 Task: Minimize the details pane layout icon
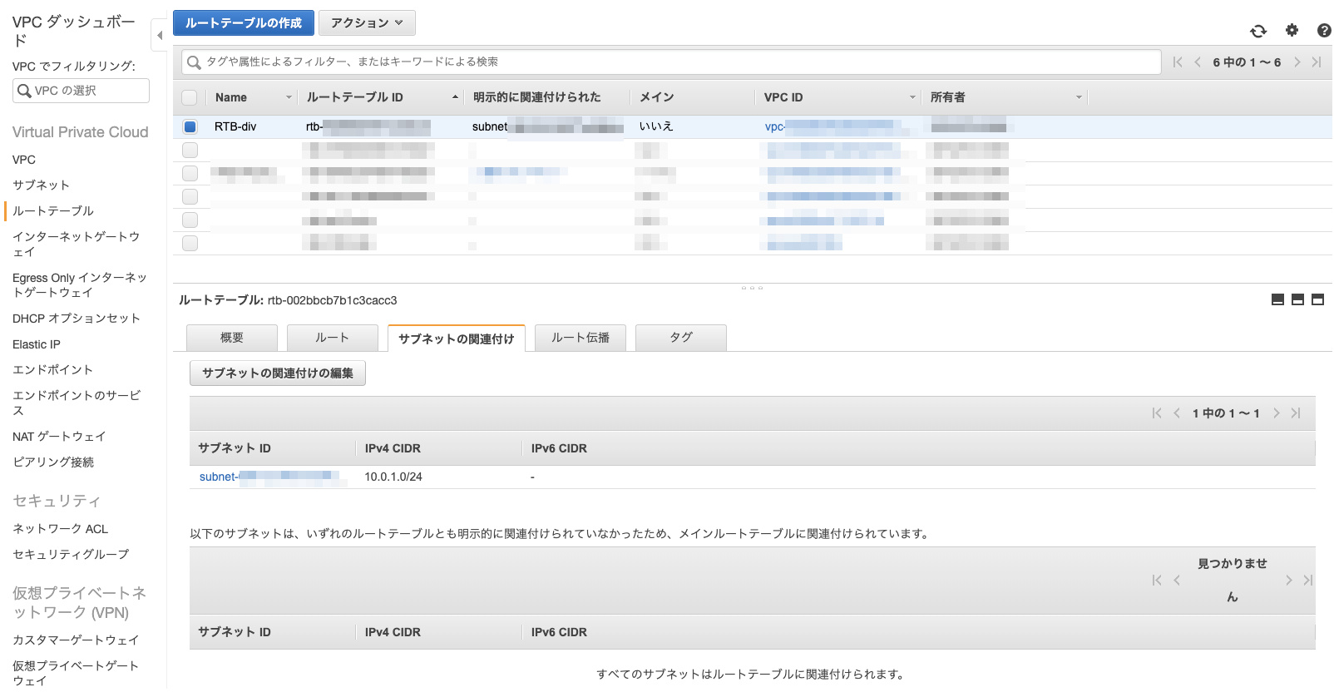coord(1277,299)
